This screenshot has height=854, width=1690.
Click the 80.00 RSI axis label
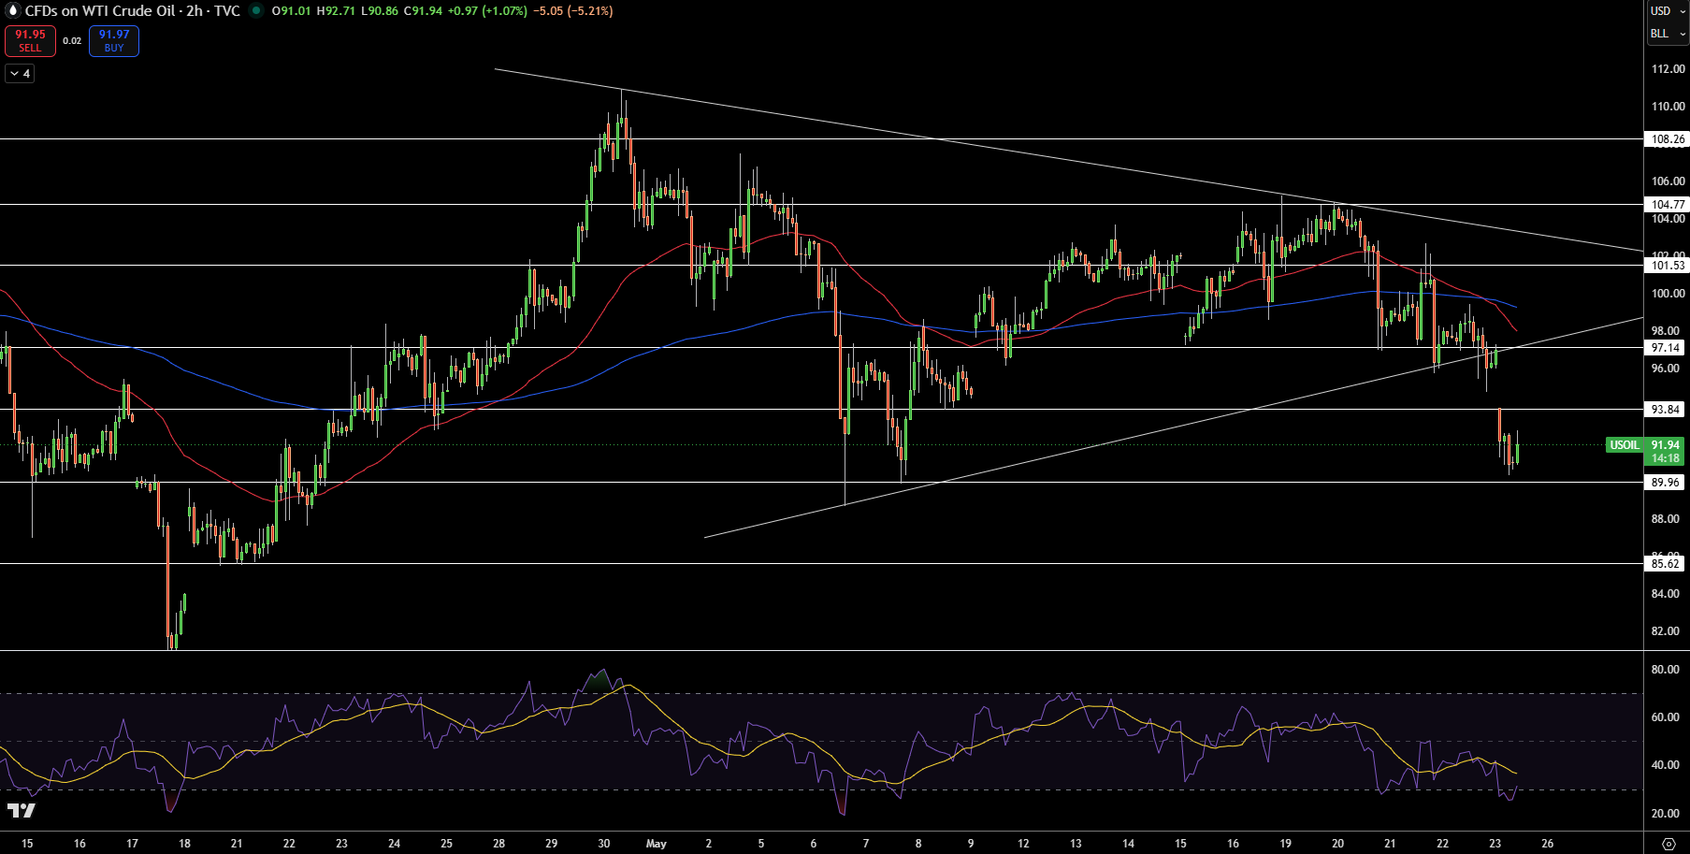[1665, 670]
